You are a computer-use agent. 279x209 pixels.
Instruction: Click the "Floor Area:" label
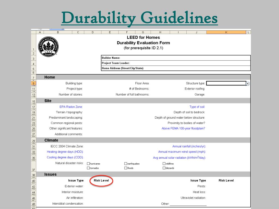(142, 83)
